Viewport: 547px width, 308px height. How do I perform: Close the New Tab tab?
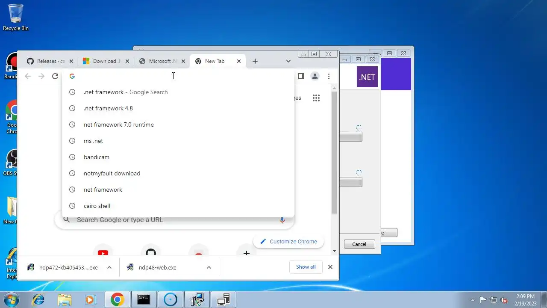point(239,61)
